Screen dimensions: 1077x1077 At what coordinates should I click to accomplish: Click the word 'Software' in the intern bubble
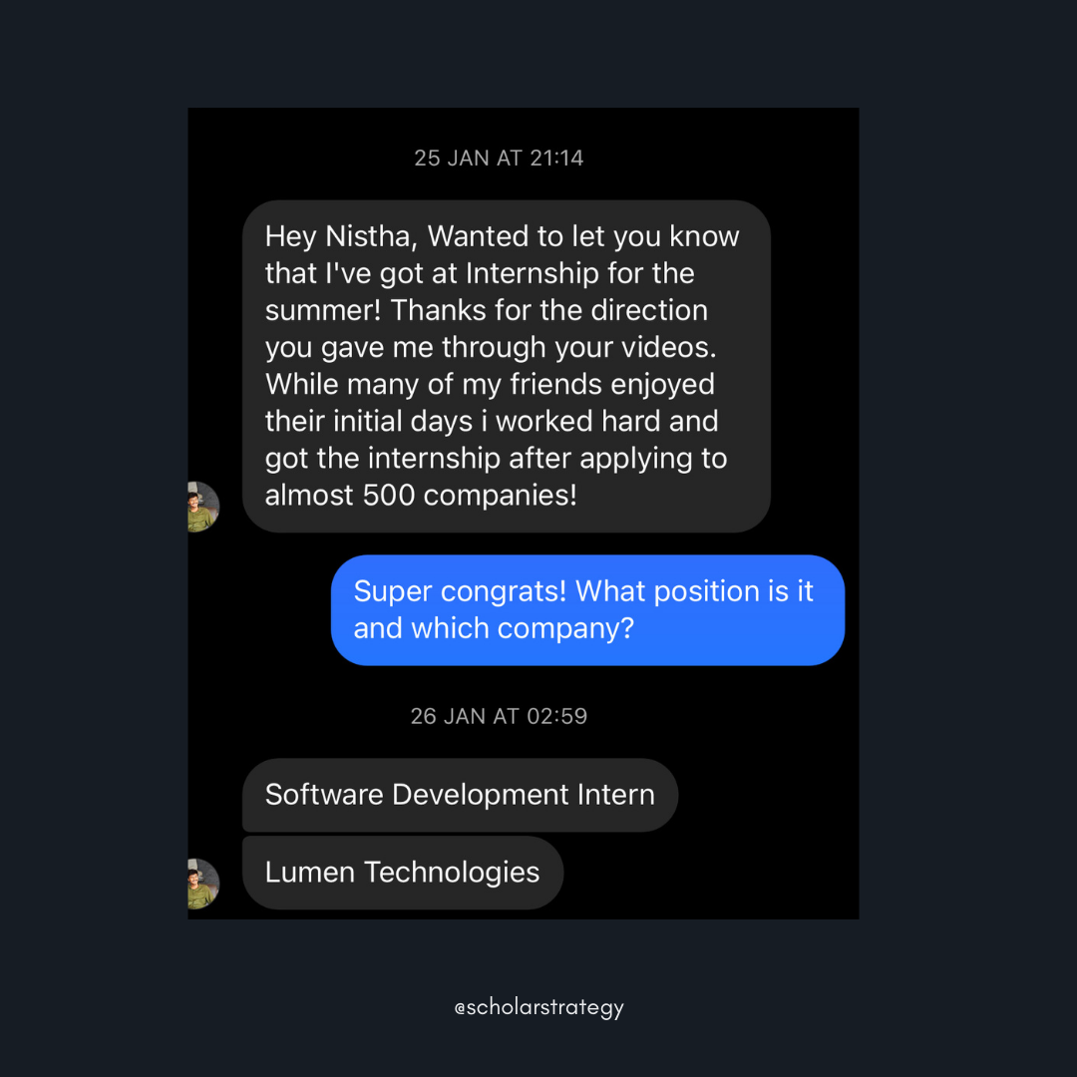tap(324, 795)
